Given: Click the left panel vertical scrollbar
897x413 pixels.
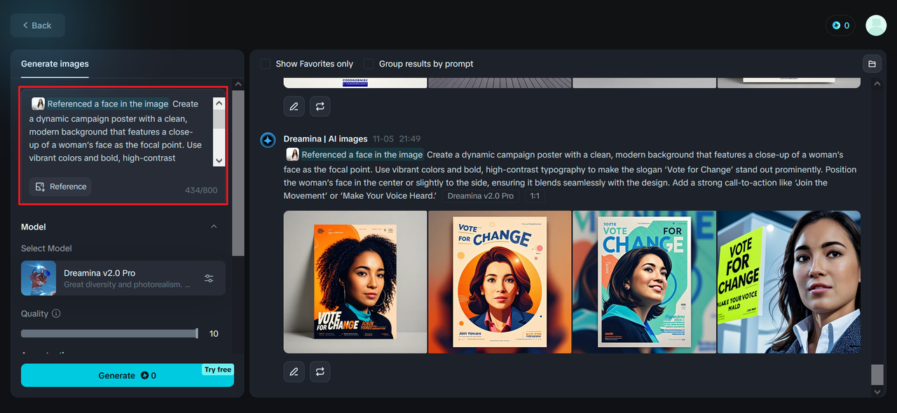Looking at the screenshot, I should click(238, 173).
